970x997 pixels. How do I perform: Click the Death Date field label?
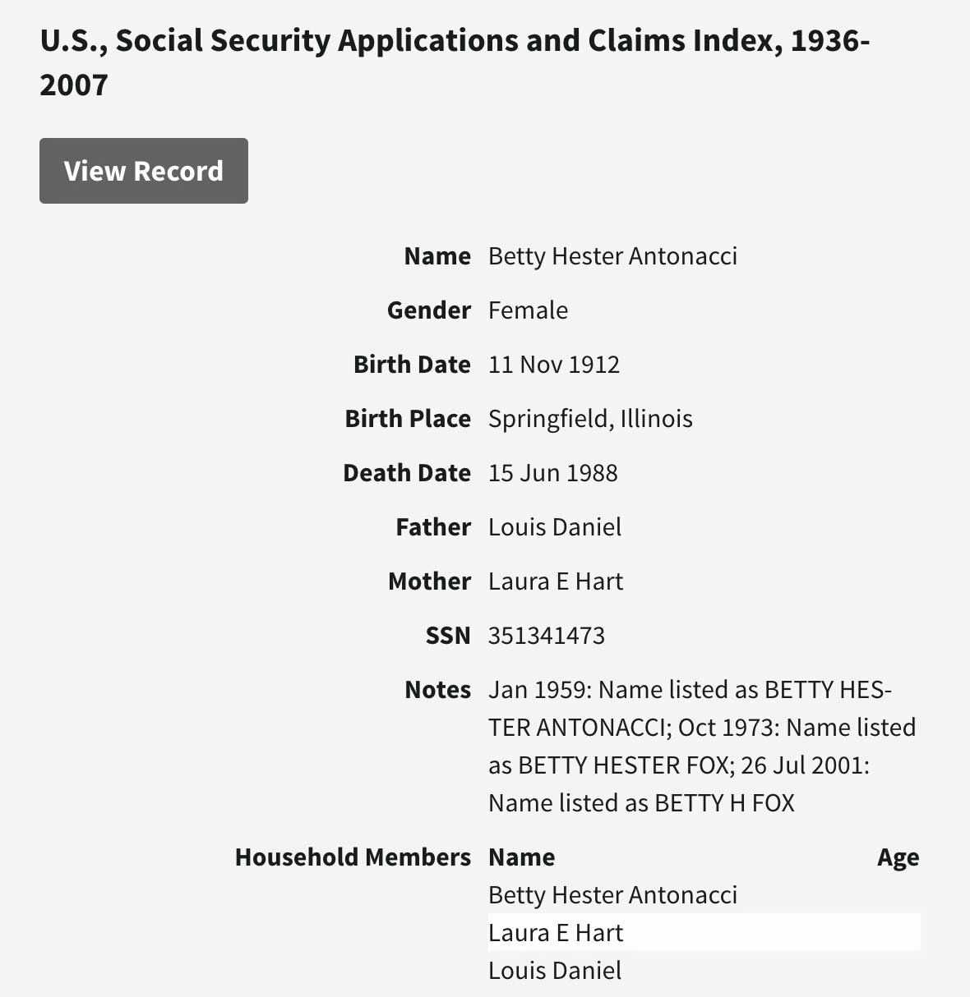coord(407,473)
